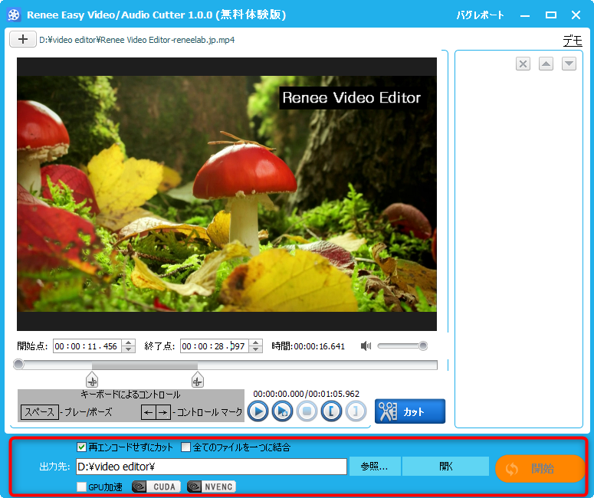Remove clip with the X list button

pos(523,64)
